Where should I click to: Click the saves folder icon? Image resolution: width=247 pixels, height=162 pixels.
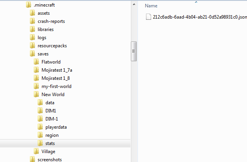[x=33, y=54]
